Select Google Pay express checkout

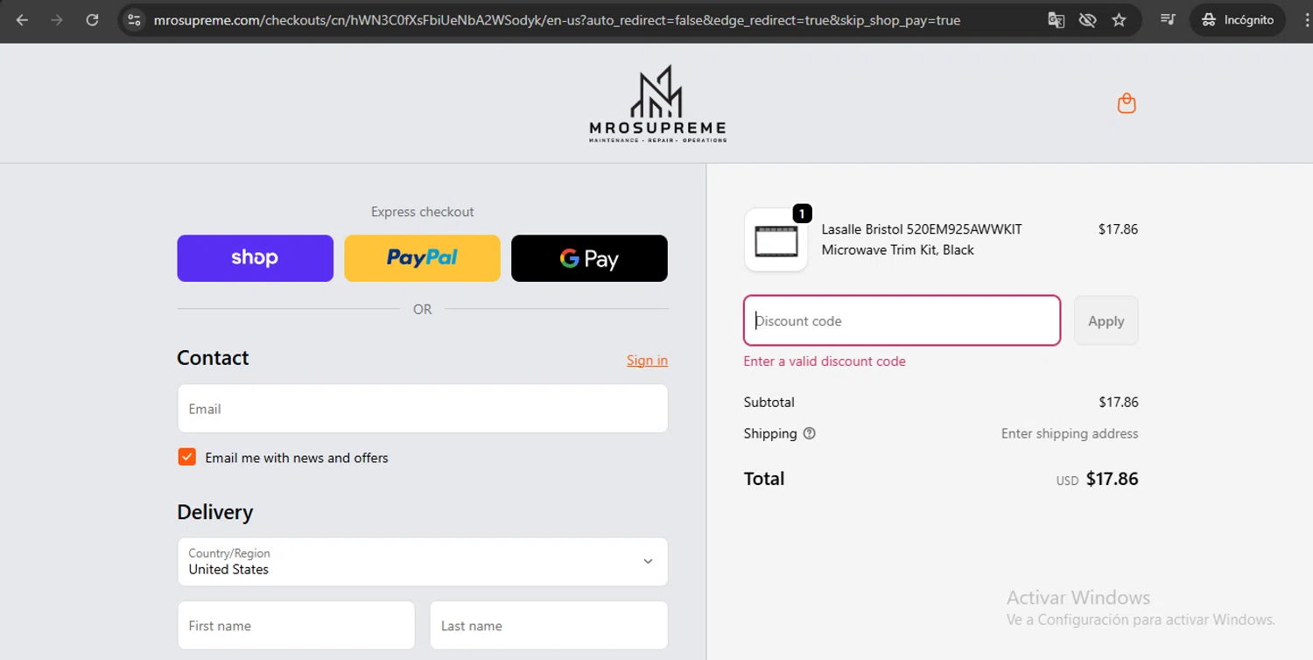589,258
